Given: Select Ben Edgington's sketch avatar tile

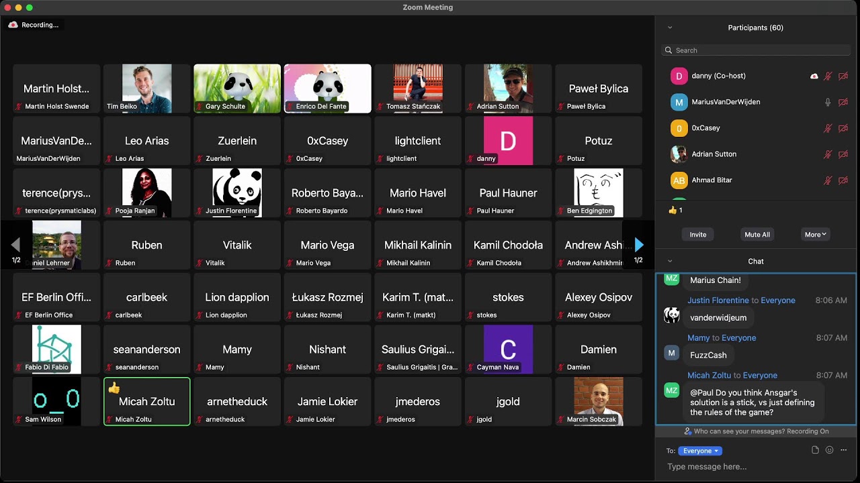Looking at the screenshot, I should [x=599, y=193].
